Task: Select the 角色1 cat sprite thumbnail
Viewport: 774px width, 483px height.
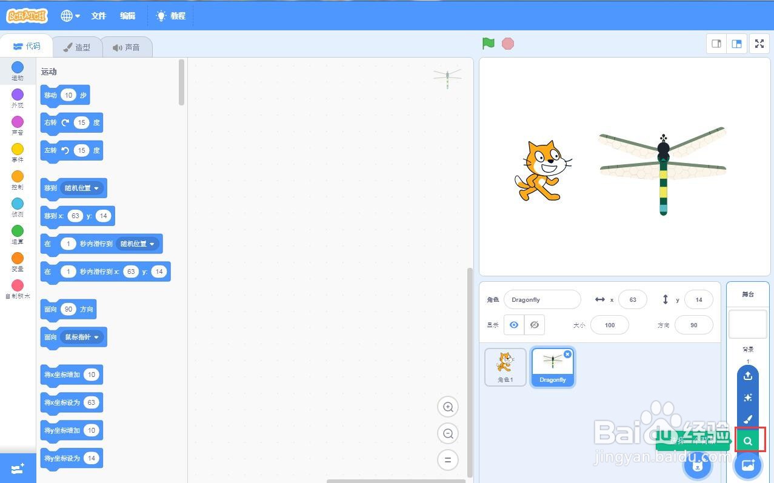Action: (505, 367)
